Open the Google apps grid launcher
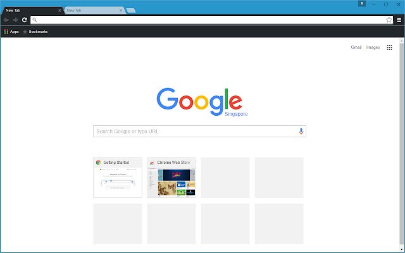Image resolution: width=405 pixels, height=253 pixels. [x=390, y=47]
